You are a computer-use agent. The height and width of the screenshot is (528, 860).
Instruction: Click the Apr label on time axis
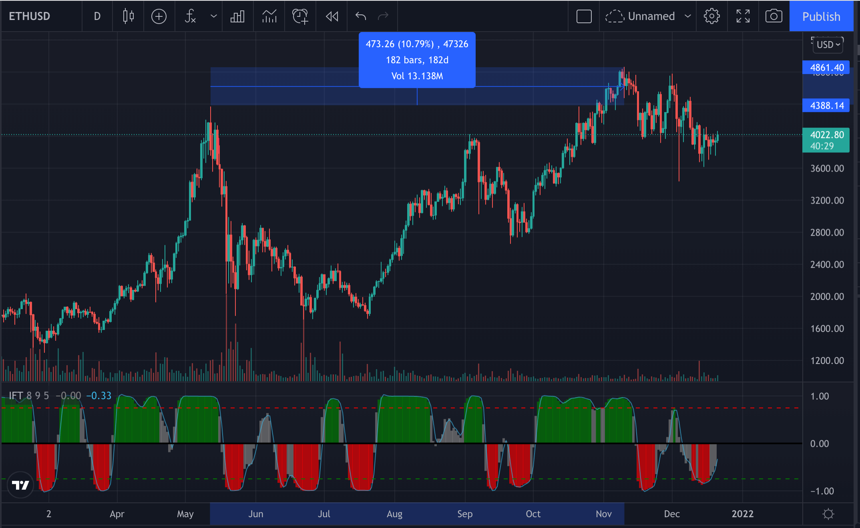(117, 514)
